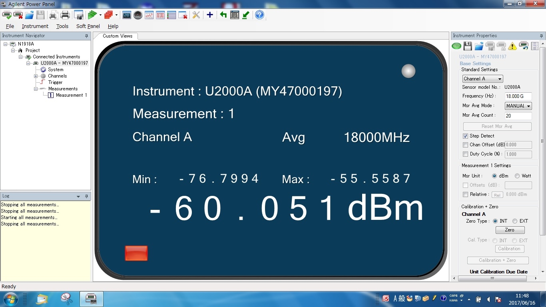The height and width of the screenshot is (307, 546).
Task: Click the yellow warning triangle icon
Action: pyautogui.click(x=512, y=46)
